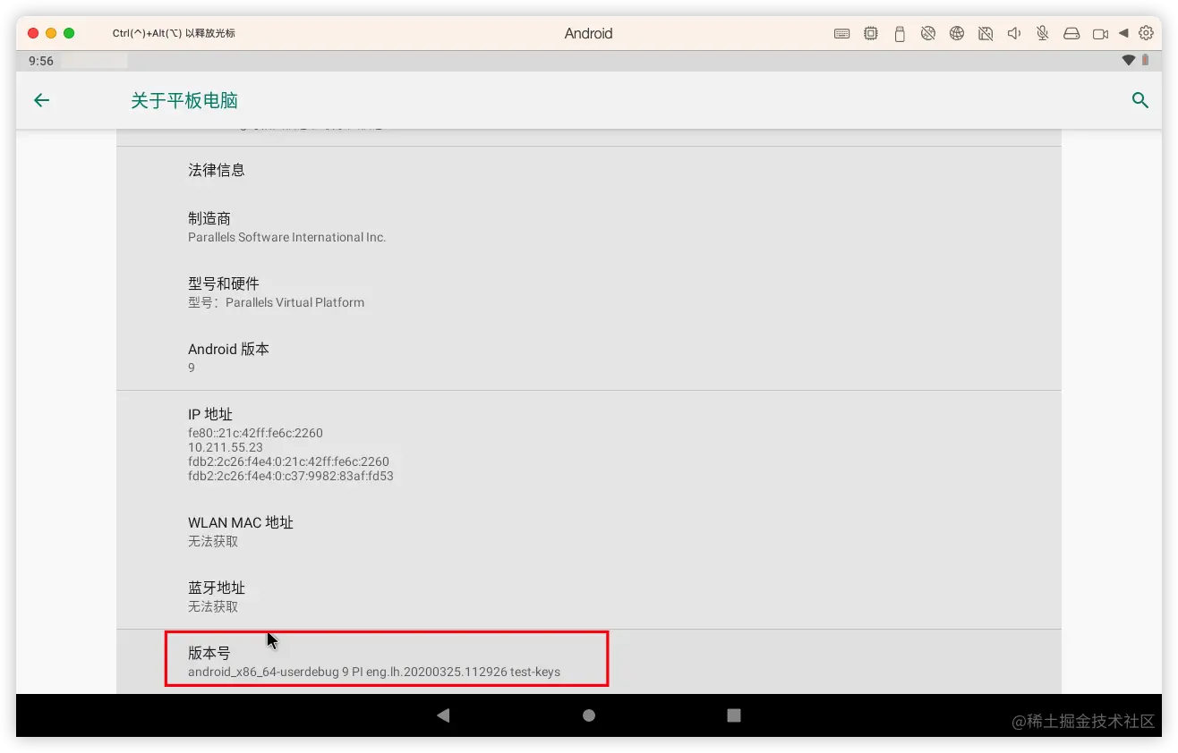This screenshot has height=753, width=1178.
Task: Tap the 版本号 build number entry
Action: [x=589, y=662]
